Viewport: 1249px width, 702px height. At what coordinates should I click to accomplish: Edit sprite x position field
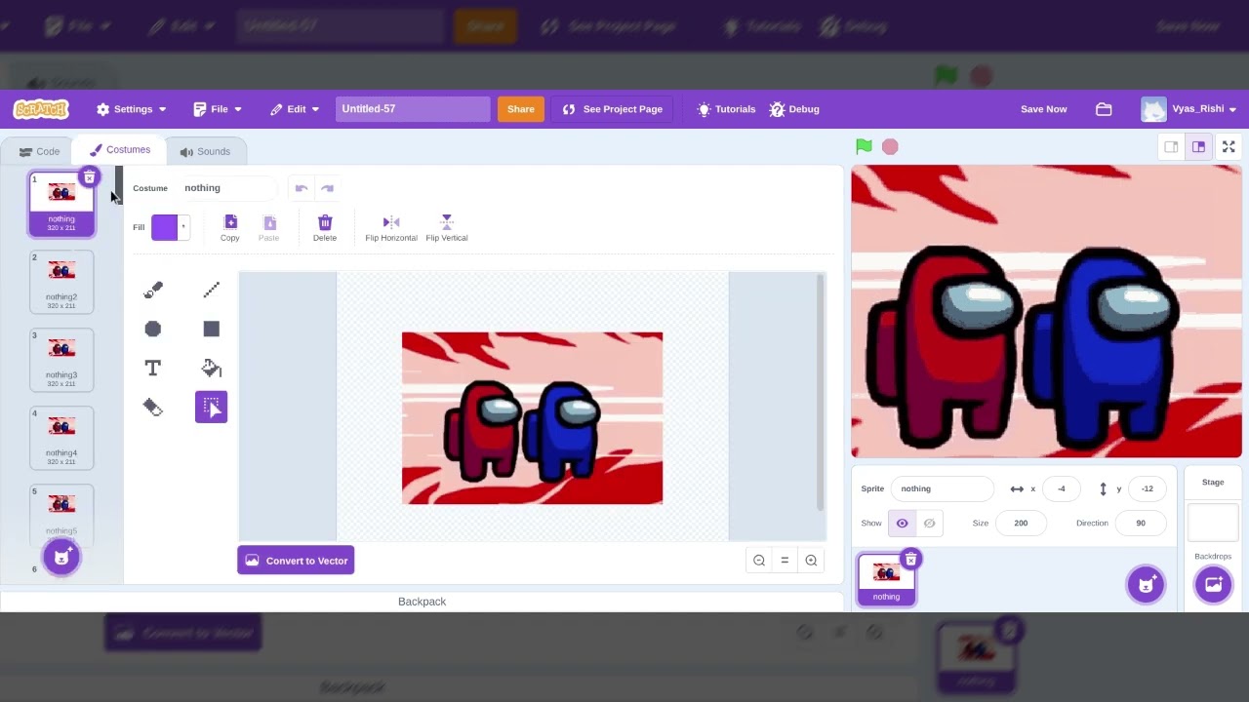(x=1061, y=488)
